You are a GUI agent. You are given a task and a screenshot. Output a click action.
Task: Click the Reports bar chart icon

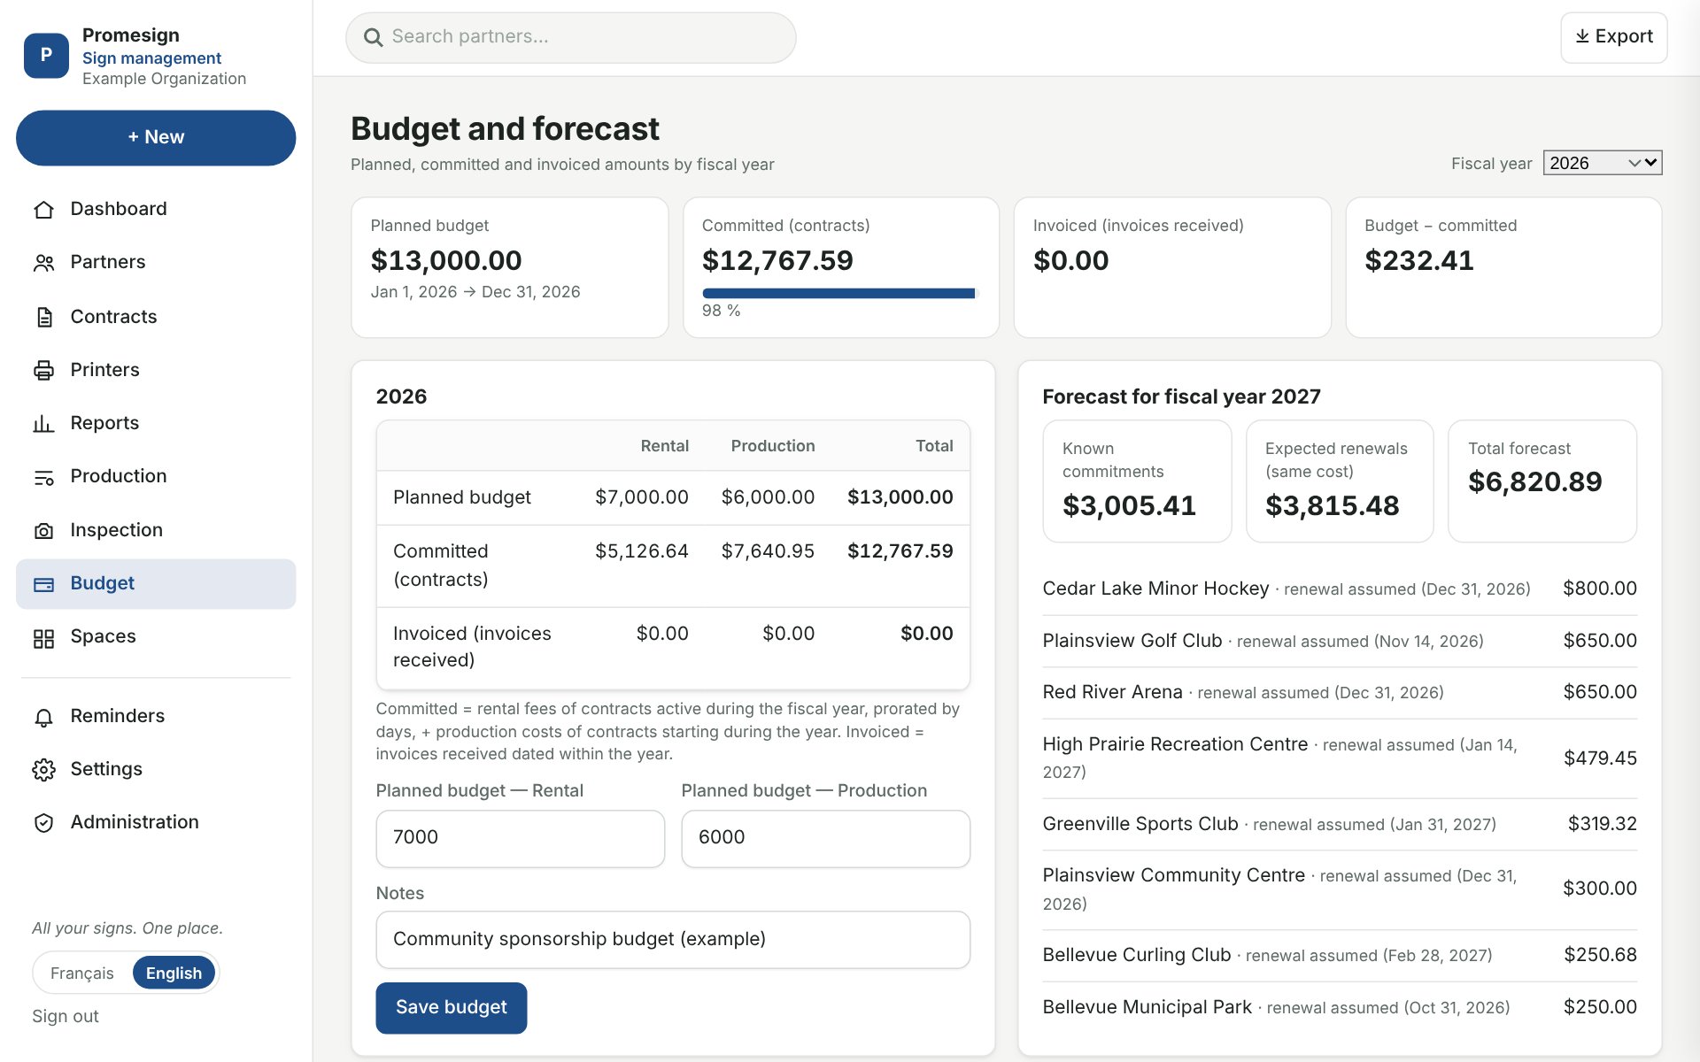(x=43, y=424)
